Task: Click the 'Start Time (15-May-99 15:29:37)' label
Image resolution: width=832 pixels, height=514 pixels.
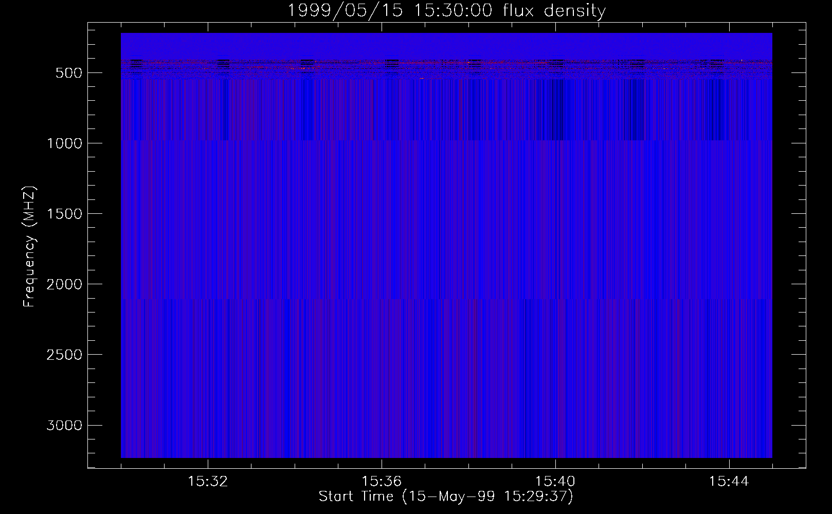Action: 446,497
